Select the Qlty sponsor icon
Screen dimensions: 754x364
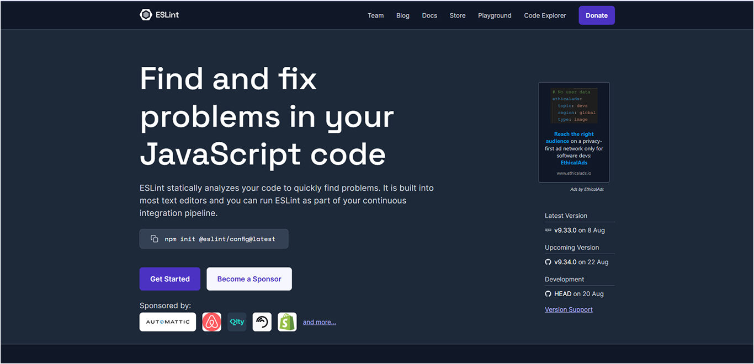click(x=237, y=322)
